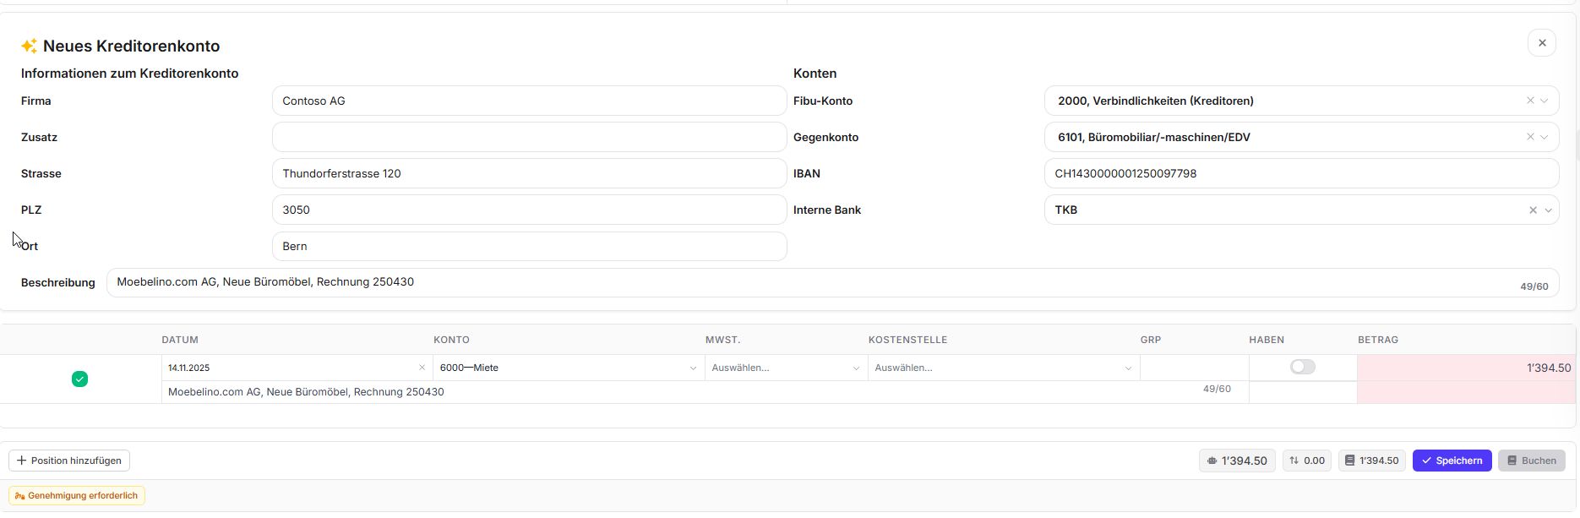The width and height of the screenshot is (1580, 518).
Task: Click the Speichern button
Action: (x=1452, y=461)
